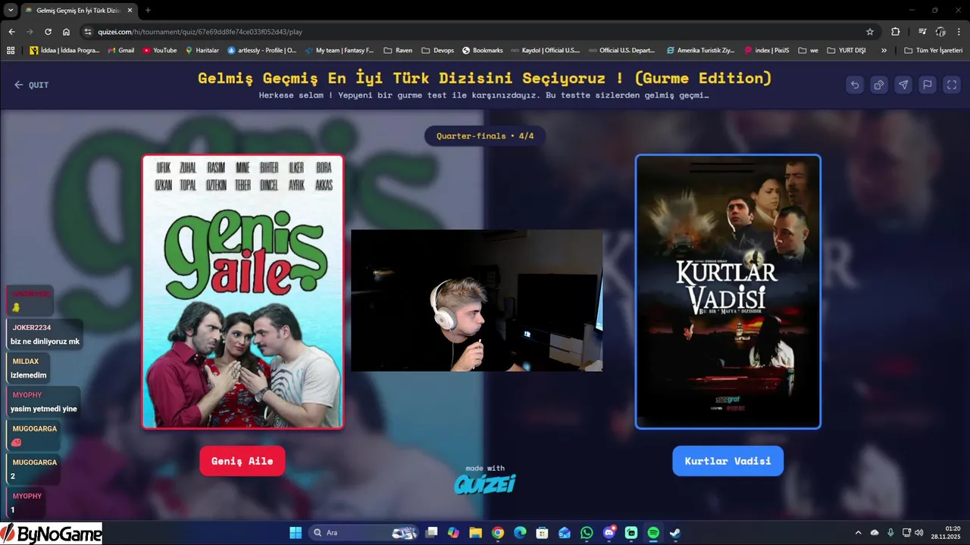Vote for Geniş Aile button
Viewport: 970px width, 545px height.
point(242,461)
